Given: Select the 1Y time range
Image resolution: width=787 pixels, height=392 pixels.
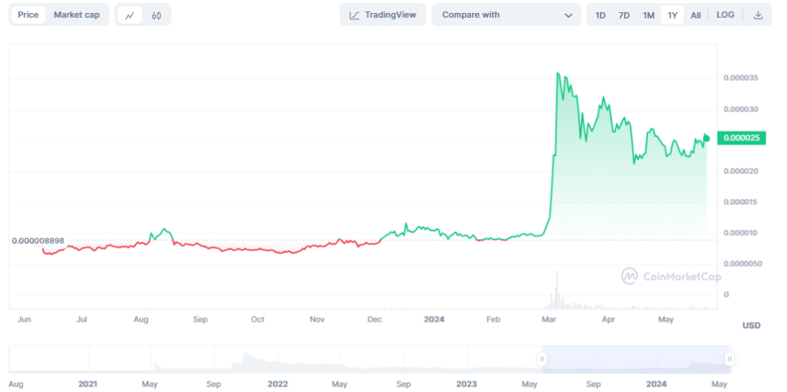Looking at the screenshot, I should tap(672, 15).
